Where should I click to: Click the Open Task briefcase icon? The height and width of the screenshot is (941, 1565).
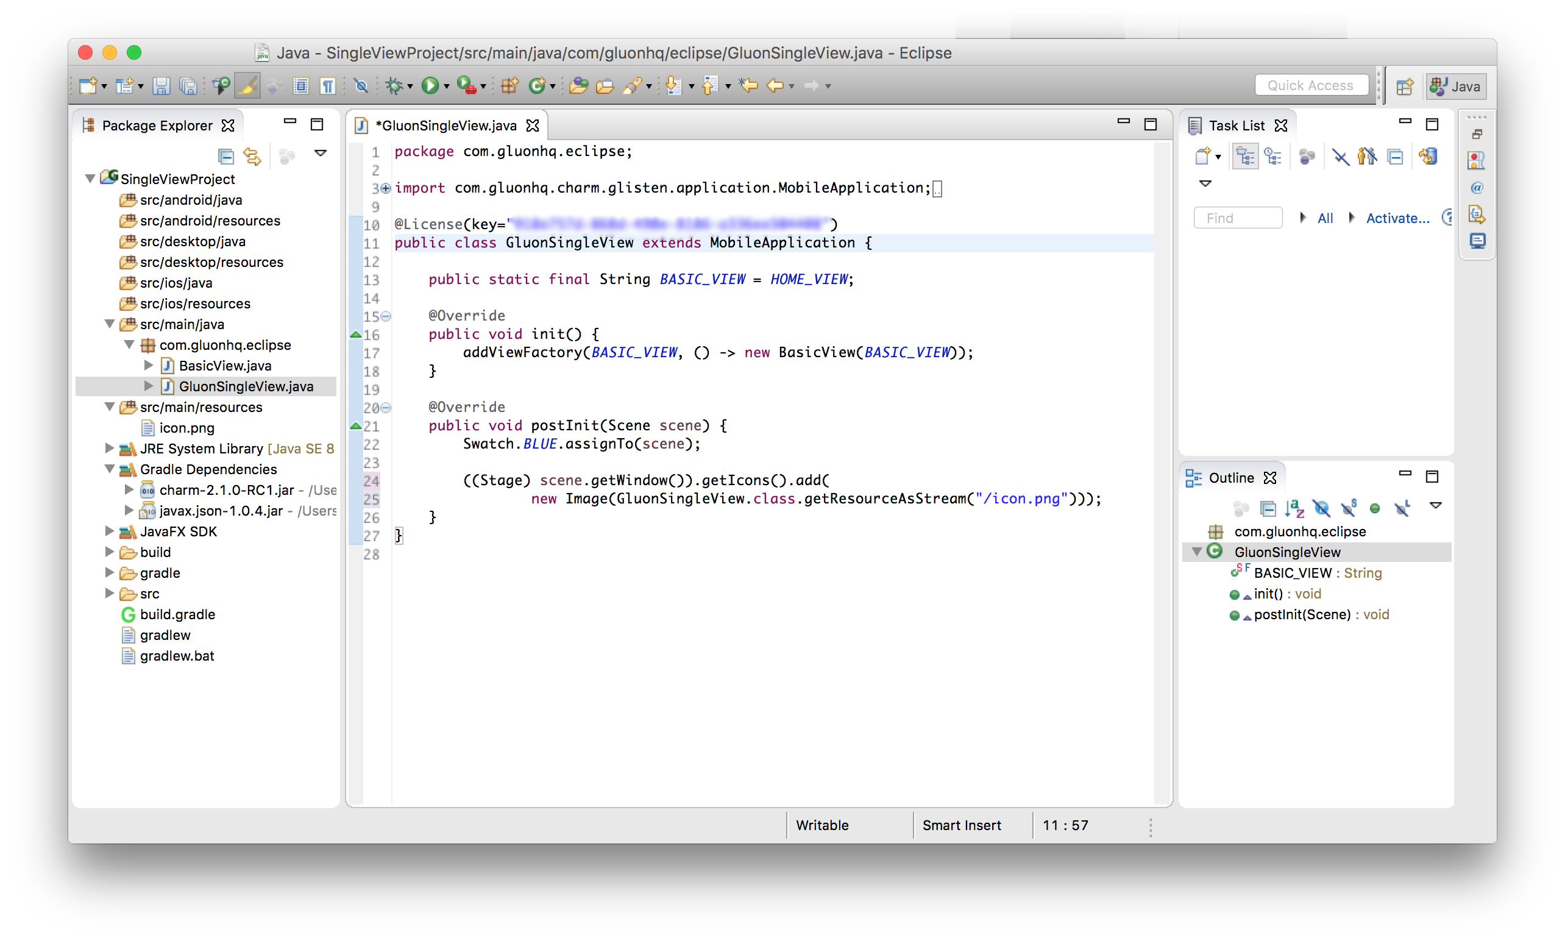click(605, 85)
